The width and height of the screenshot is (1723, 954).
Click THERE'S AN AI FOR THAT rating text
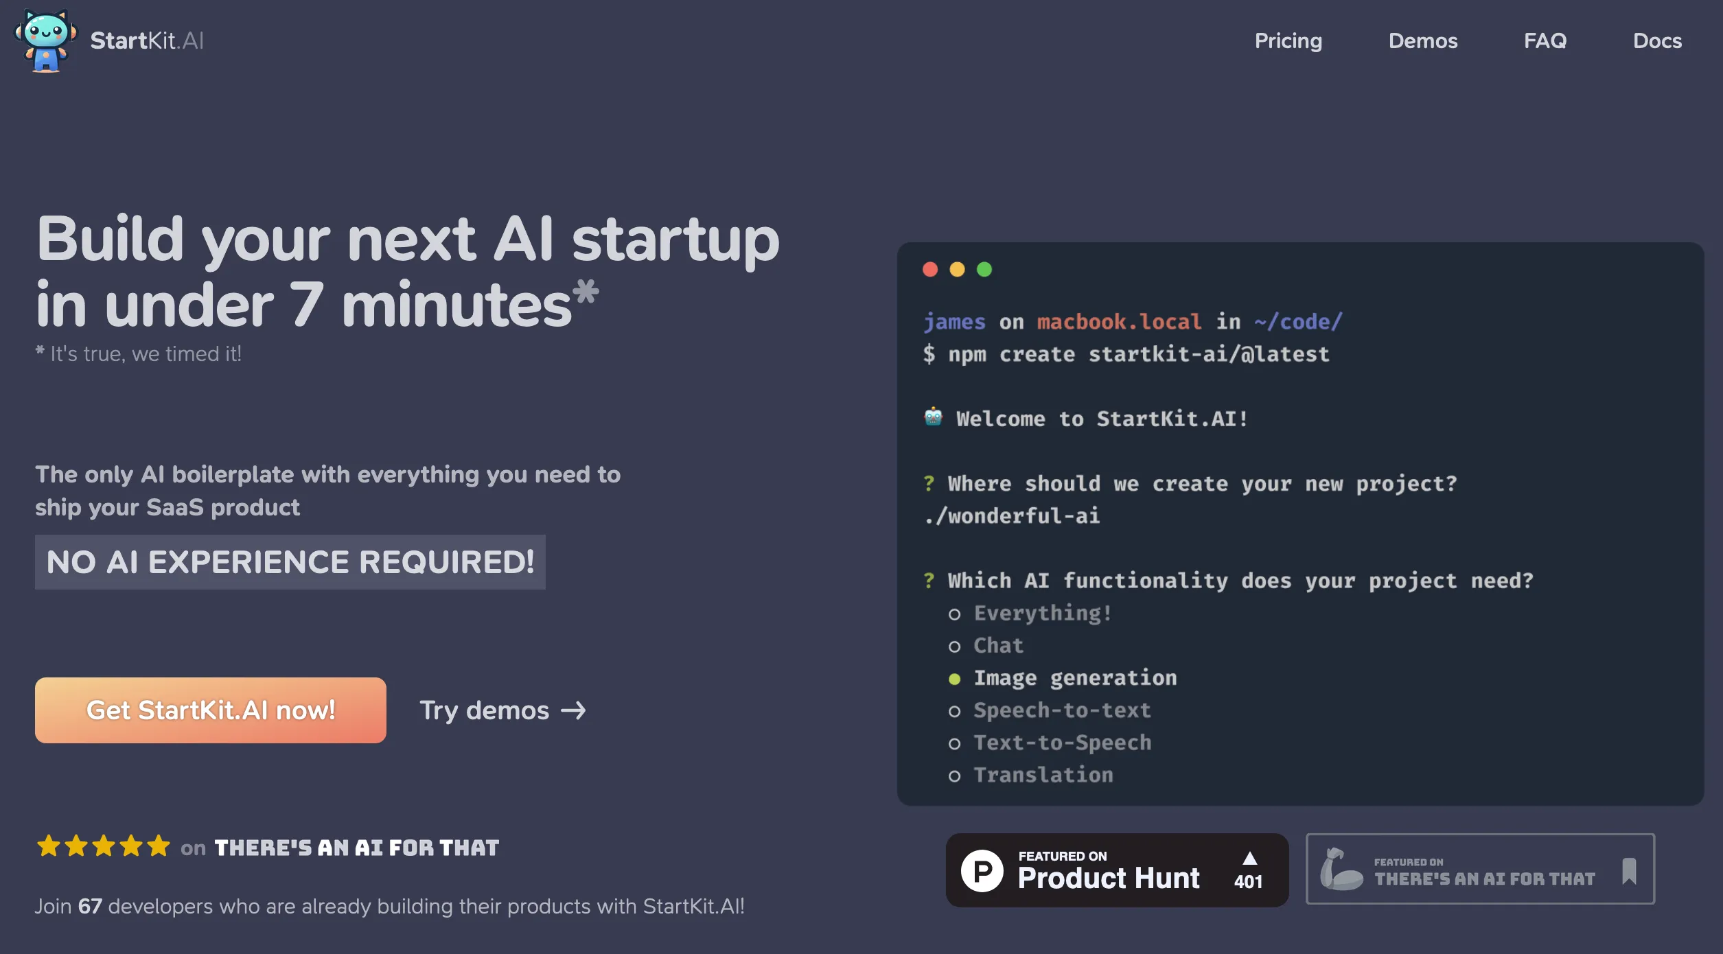point(356,848)
